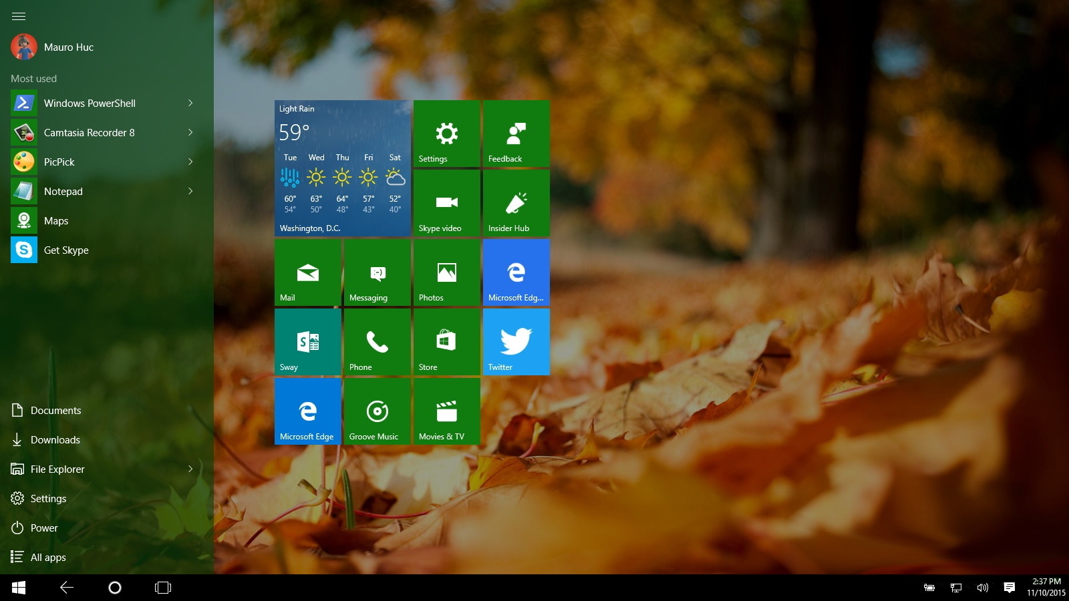Click the Most used heading
This screenshot has width=1069, height=601.
click(33, 78)
